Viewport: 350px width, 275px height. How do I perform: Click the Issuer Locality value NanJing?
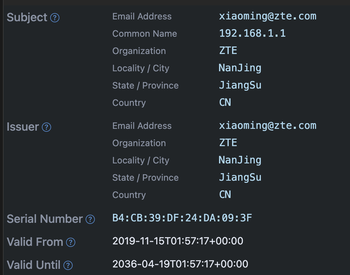(x=240, y=160)
